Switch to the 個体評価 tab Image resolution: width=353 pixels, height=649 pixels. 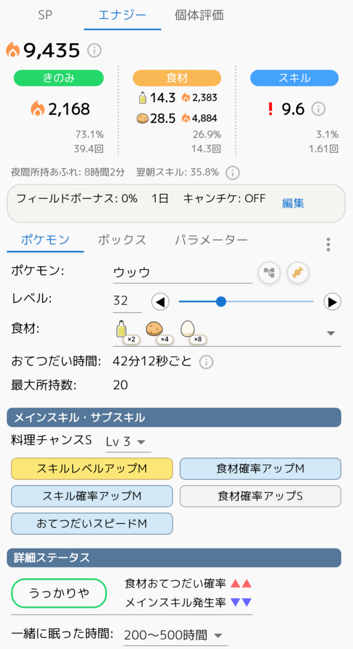click(199, 15)
